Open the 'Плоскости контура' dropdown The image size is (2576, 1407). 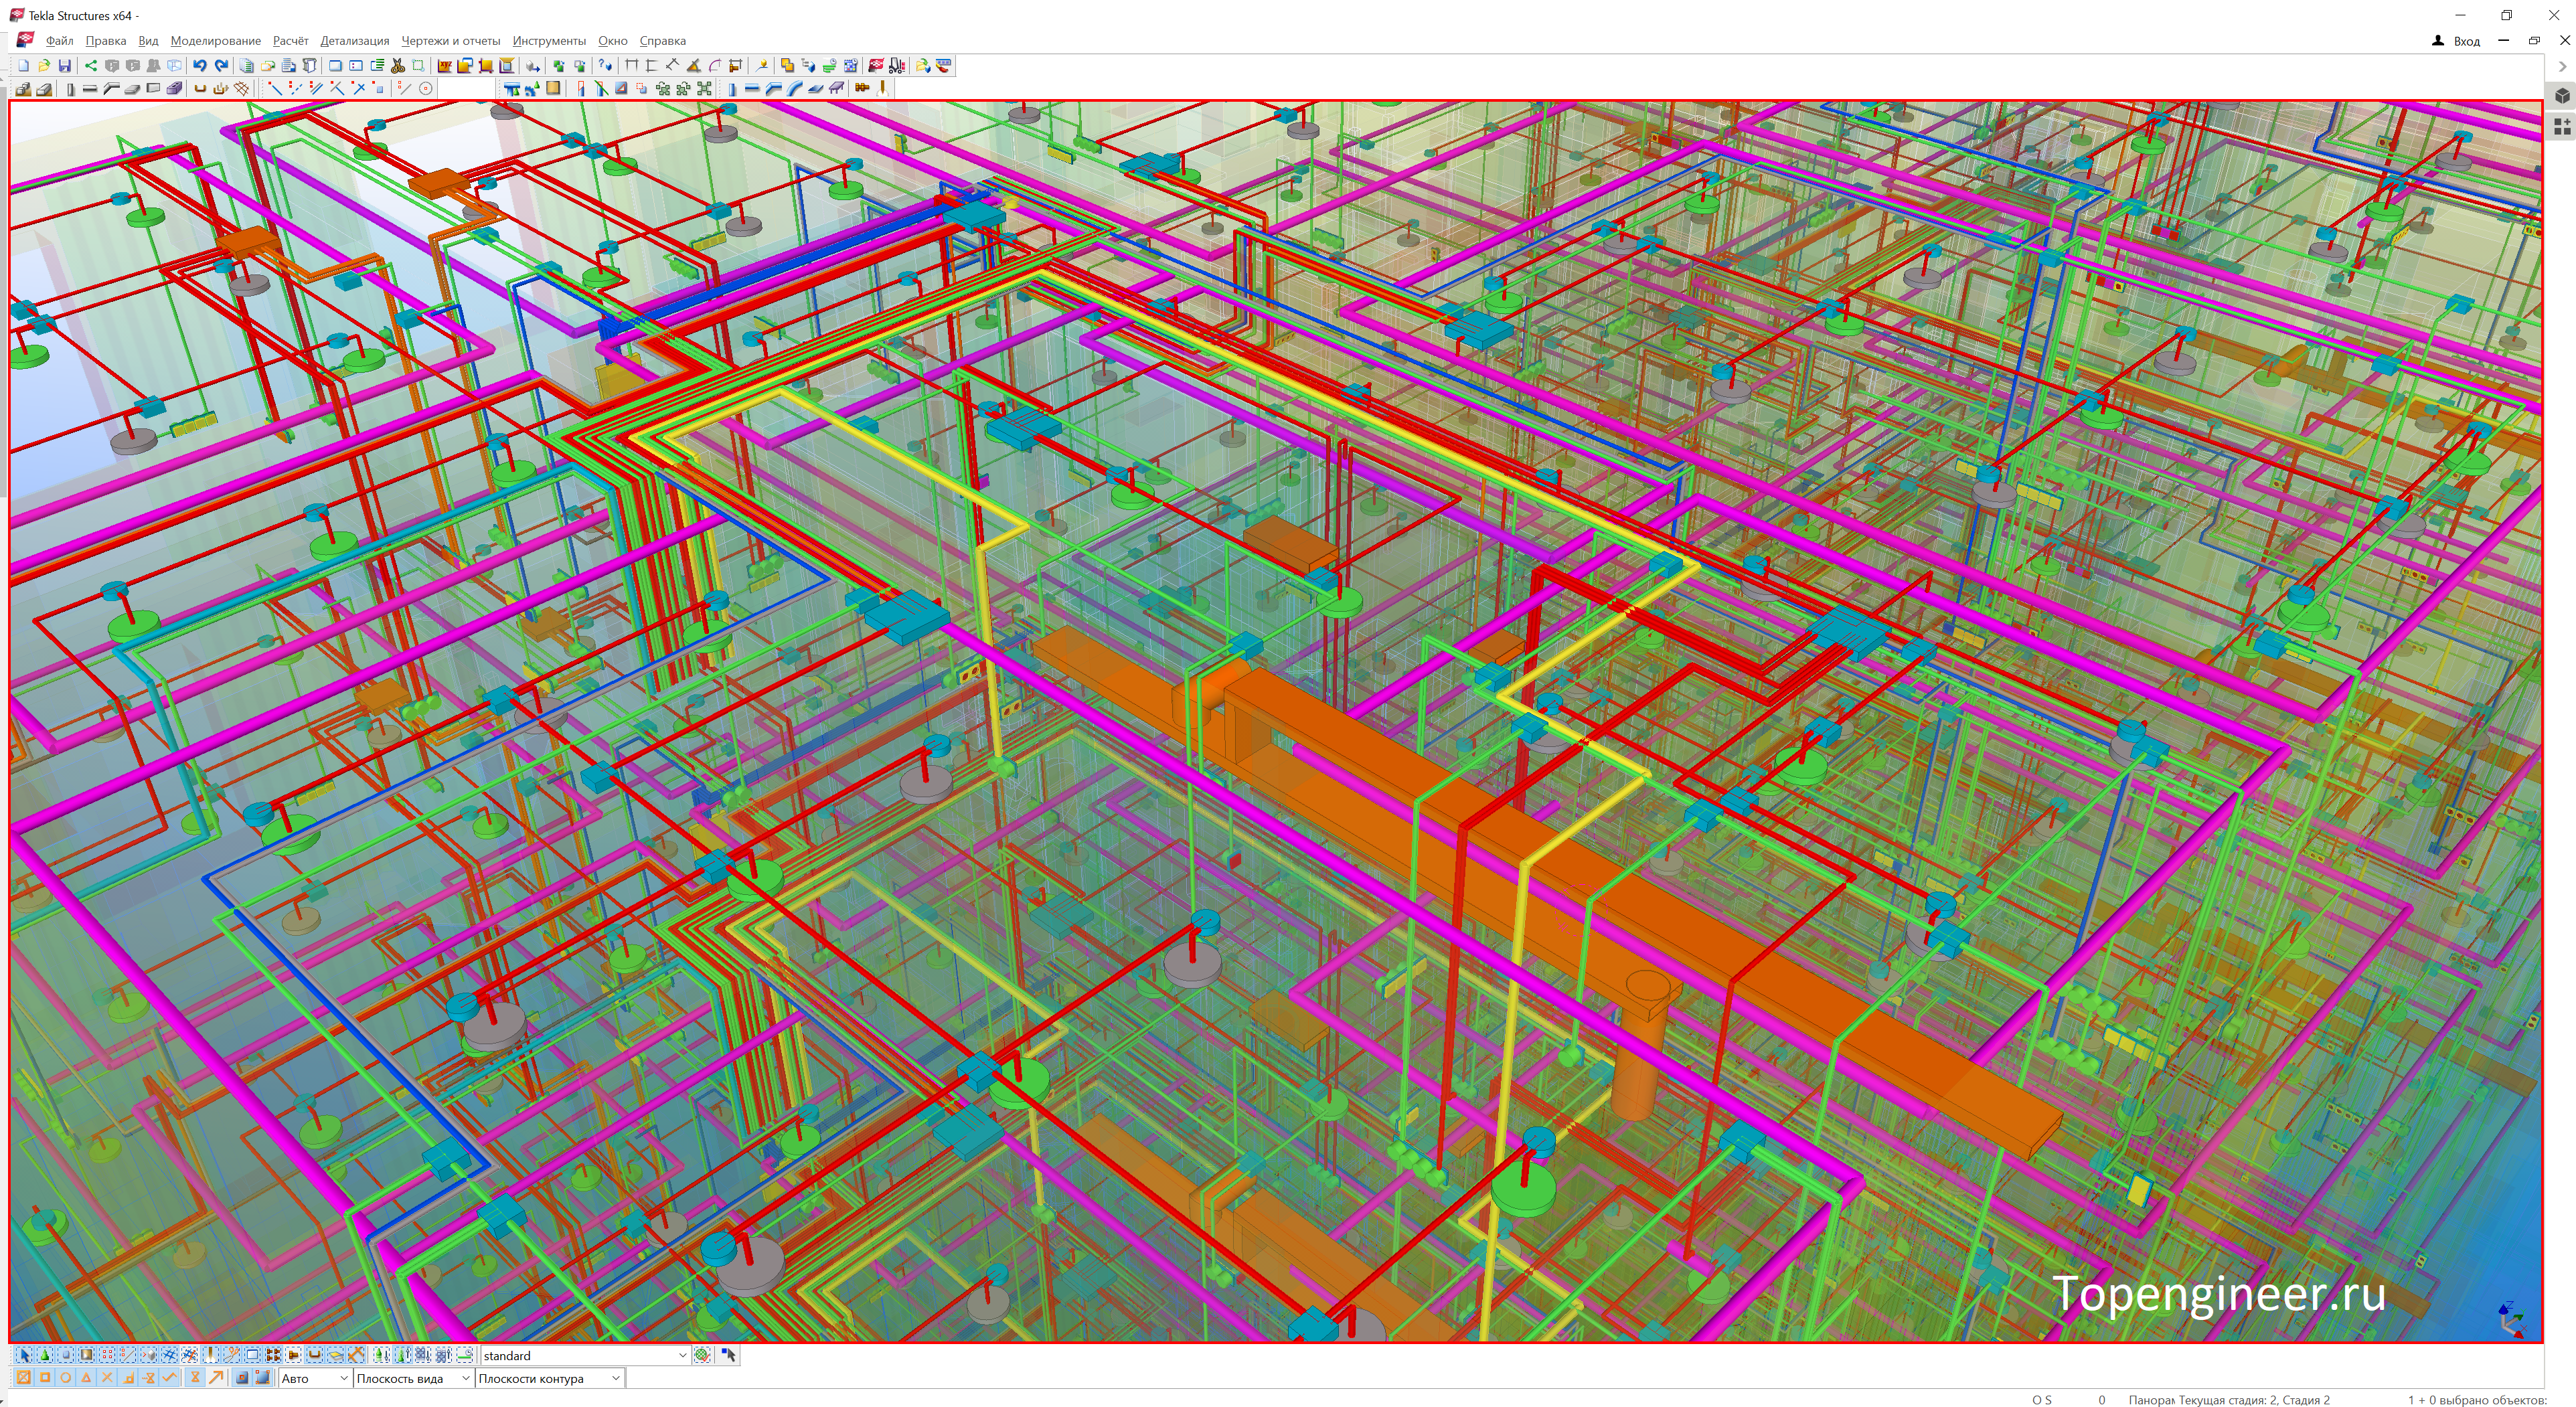(615, 1379)
